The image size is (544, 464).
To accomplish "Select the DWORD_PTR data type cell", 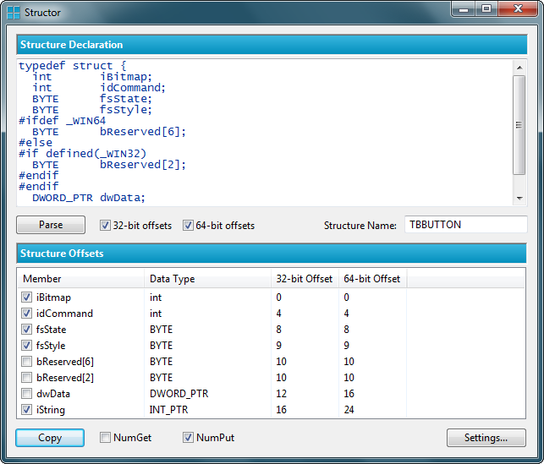I will 179,394.
